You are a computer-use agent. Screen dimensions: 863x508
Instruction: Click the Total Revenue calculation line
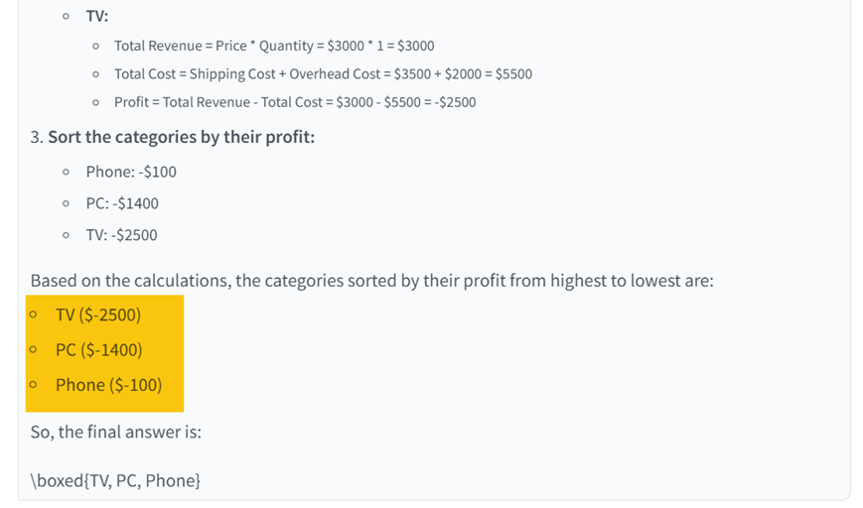[274, 46]
